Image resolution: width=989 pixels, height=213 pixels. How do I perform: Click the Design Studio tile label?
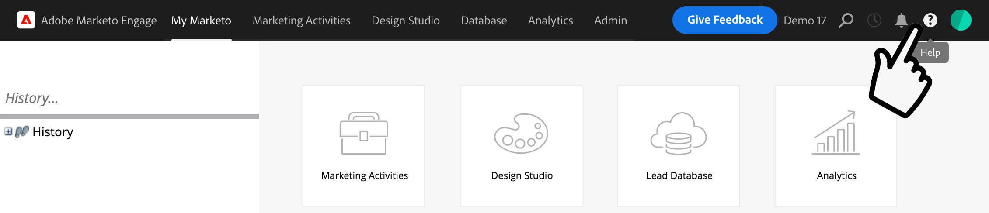pyautogui.click(x=522, y=175)
